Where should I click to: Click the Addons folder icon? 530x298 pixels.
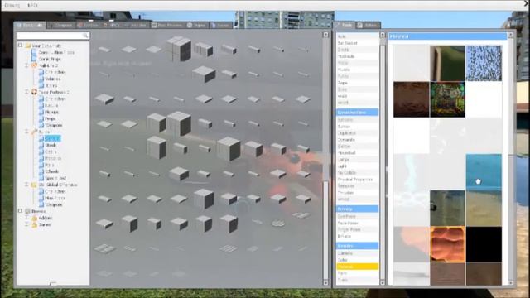(x=34, y=218)
